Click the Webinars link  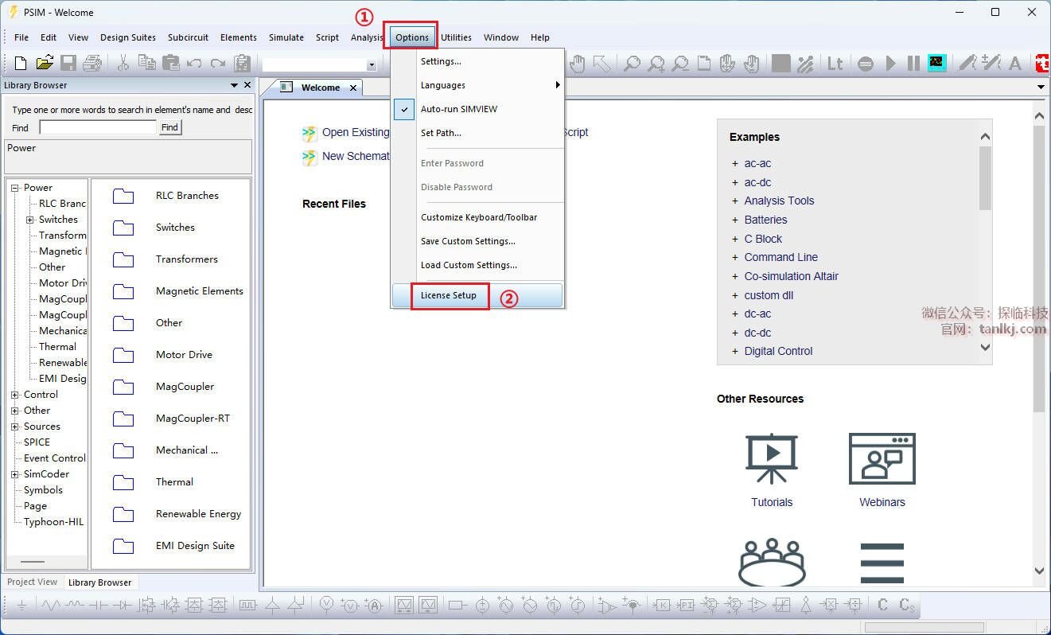[x=882, y=502]
